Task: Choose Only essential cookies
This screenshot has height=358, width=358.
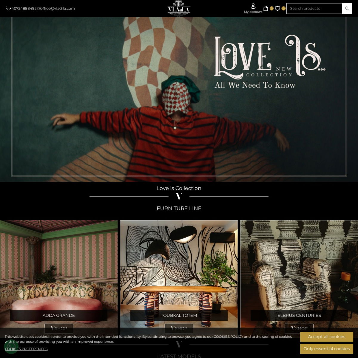Action: click(x=327, y=348)
